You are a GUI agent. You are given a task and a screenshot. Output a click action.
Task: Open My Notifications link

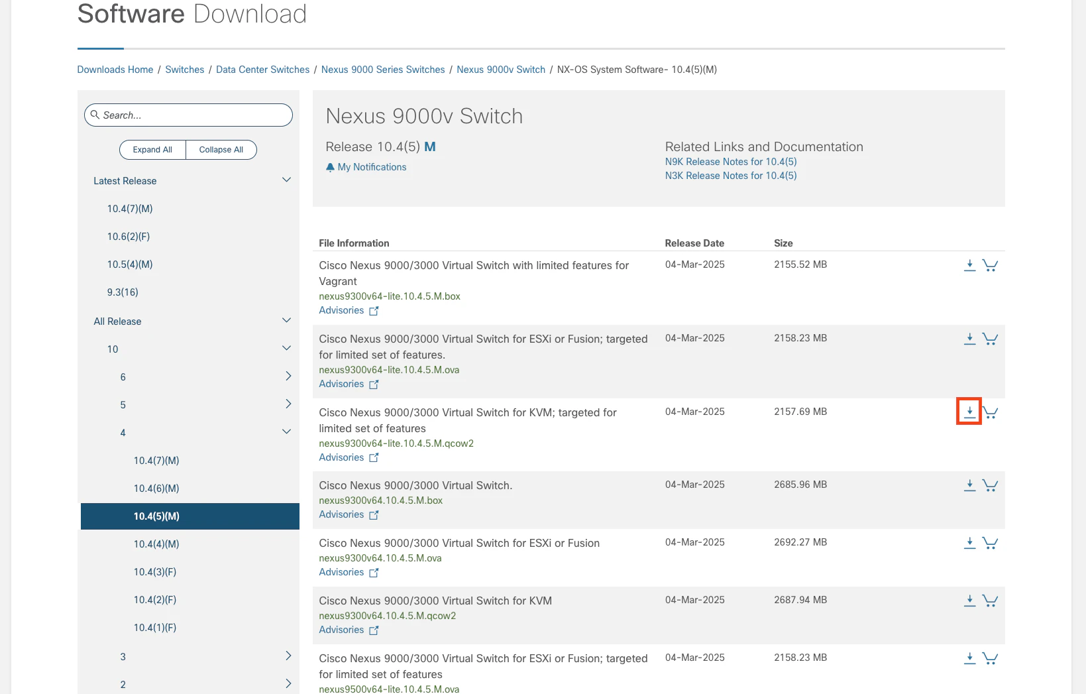coord(372,167)
